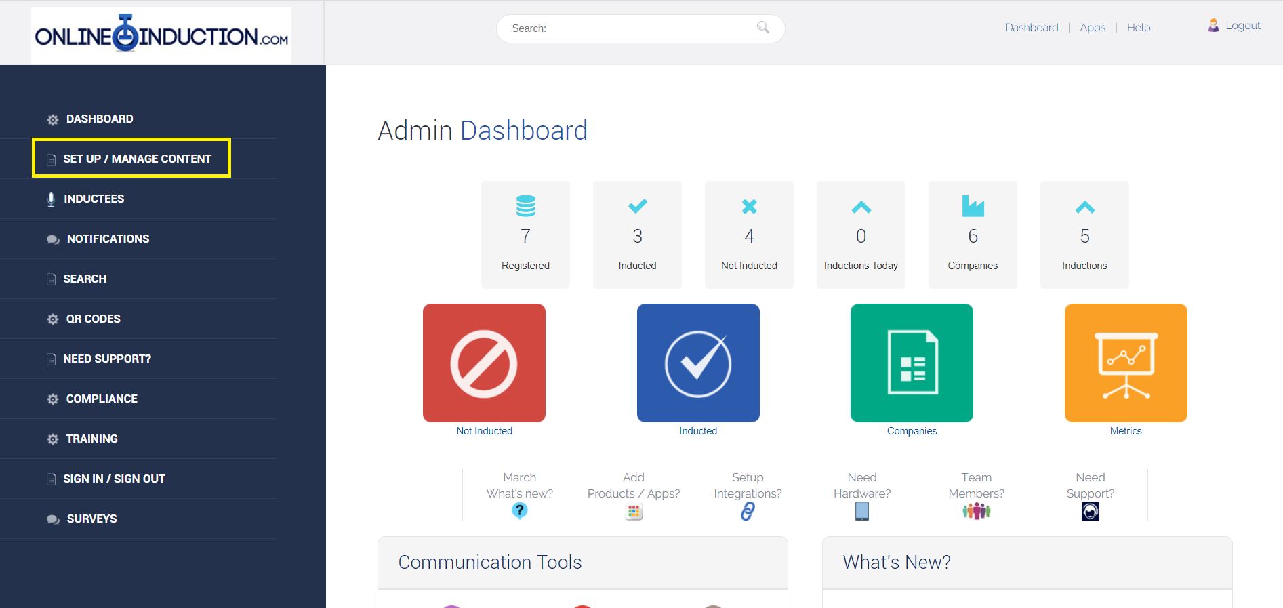Open the green Companies tile

[x=912, y=363]
